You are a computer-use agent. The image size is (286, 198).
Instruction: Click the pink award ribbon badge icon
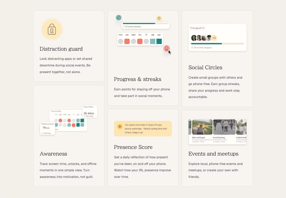pyautogui.click(x=166, y=48)
